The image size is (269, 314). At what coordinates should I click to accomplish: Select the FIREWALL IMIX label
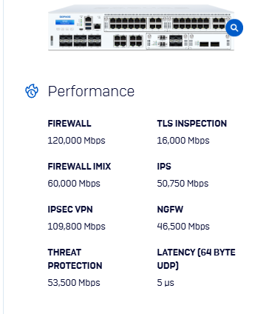coord(79,167)
